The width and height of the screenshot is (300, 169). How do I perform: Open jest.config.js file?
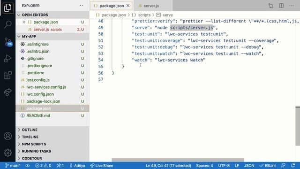pos(52,80)
